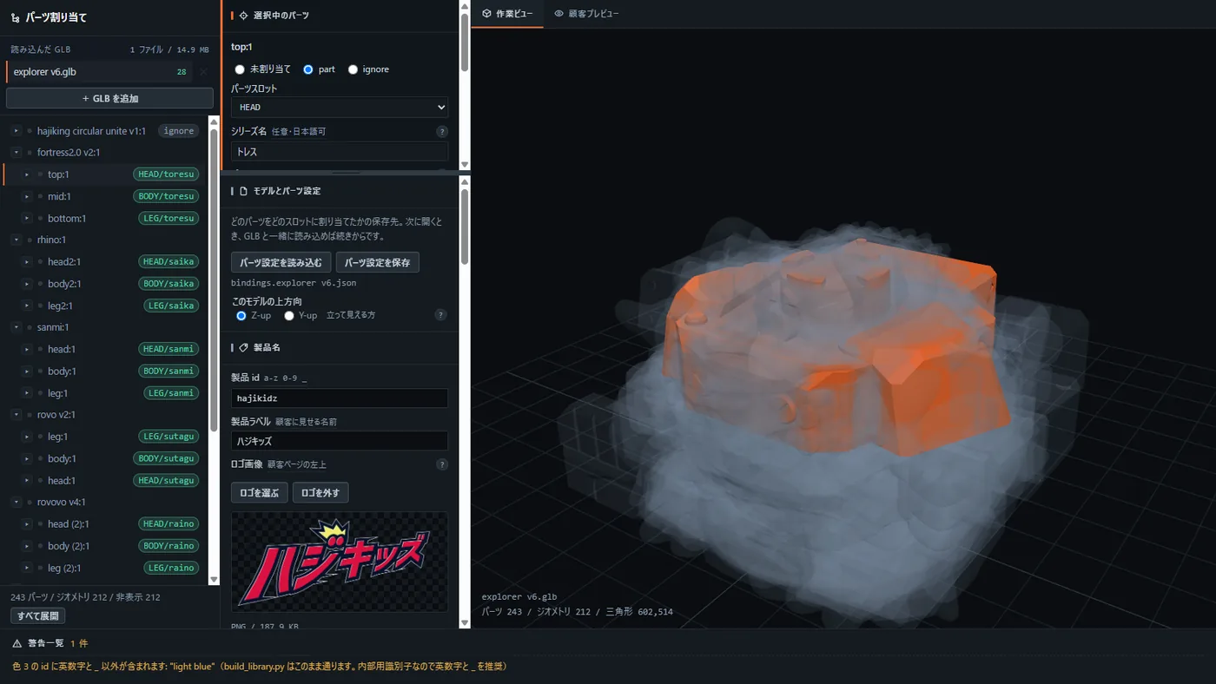Expand the hajiking circular unite v1:1 node
The width and height of the screenshot is (1216, 684).
tap(16, 131)
